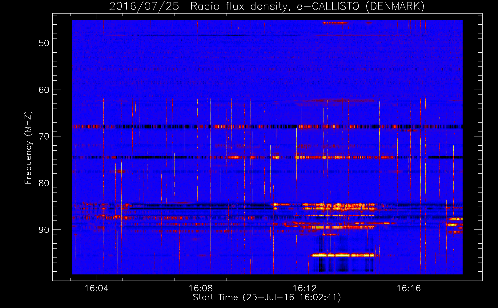
Task: Click the 60 MHz frequency tick label
Action: (x=44, y=90)
